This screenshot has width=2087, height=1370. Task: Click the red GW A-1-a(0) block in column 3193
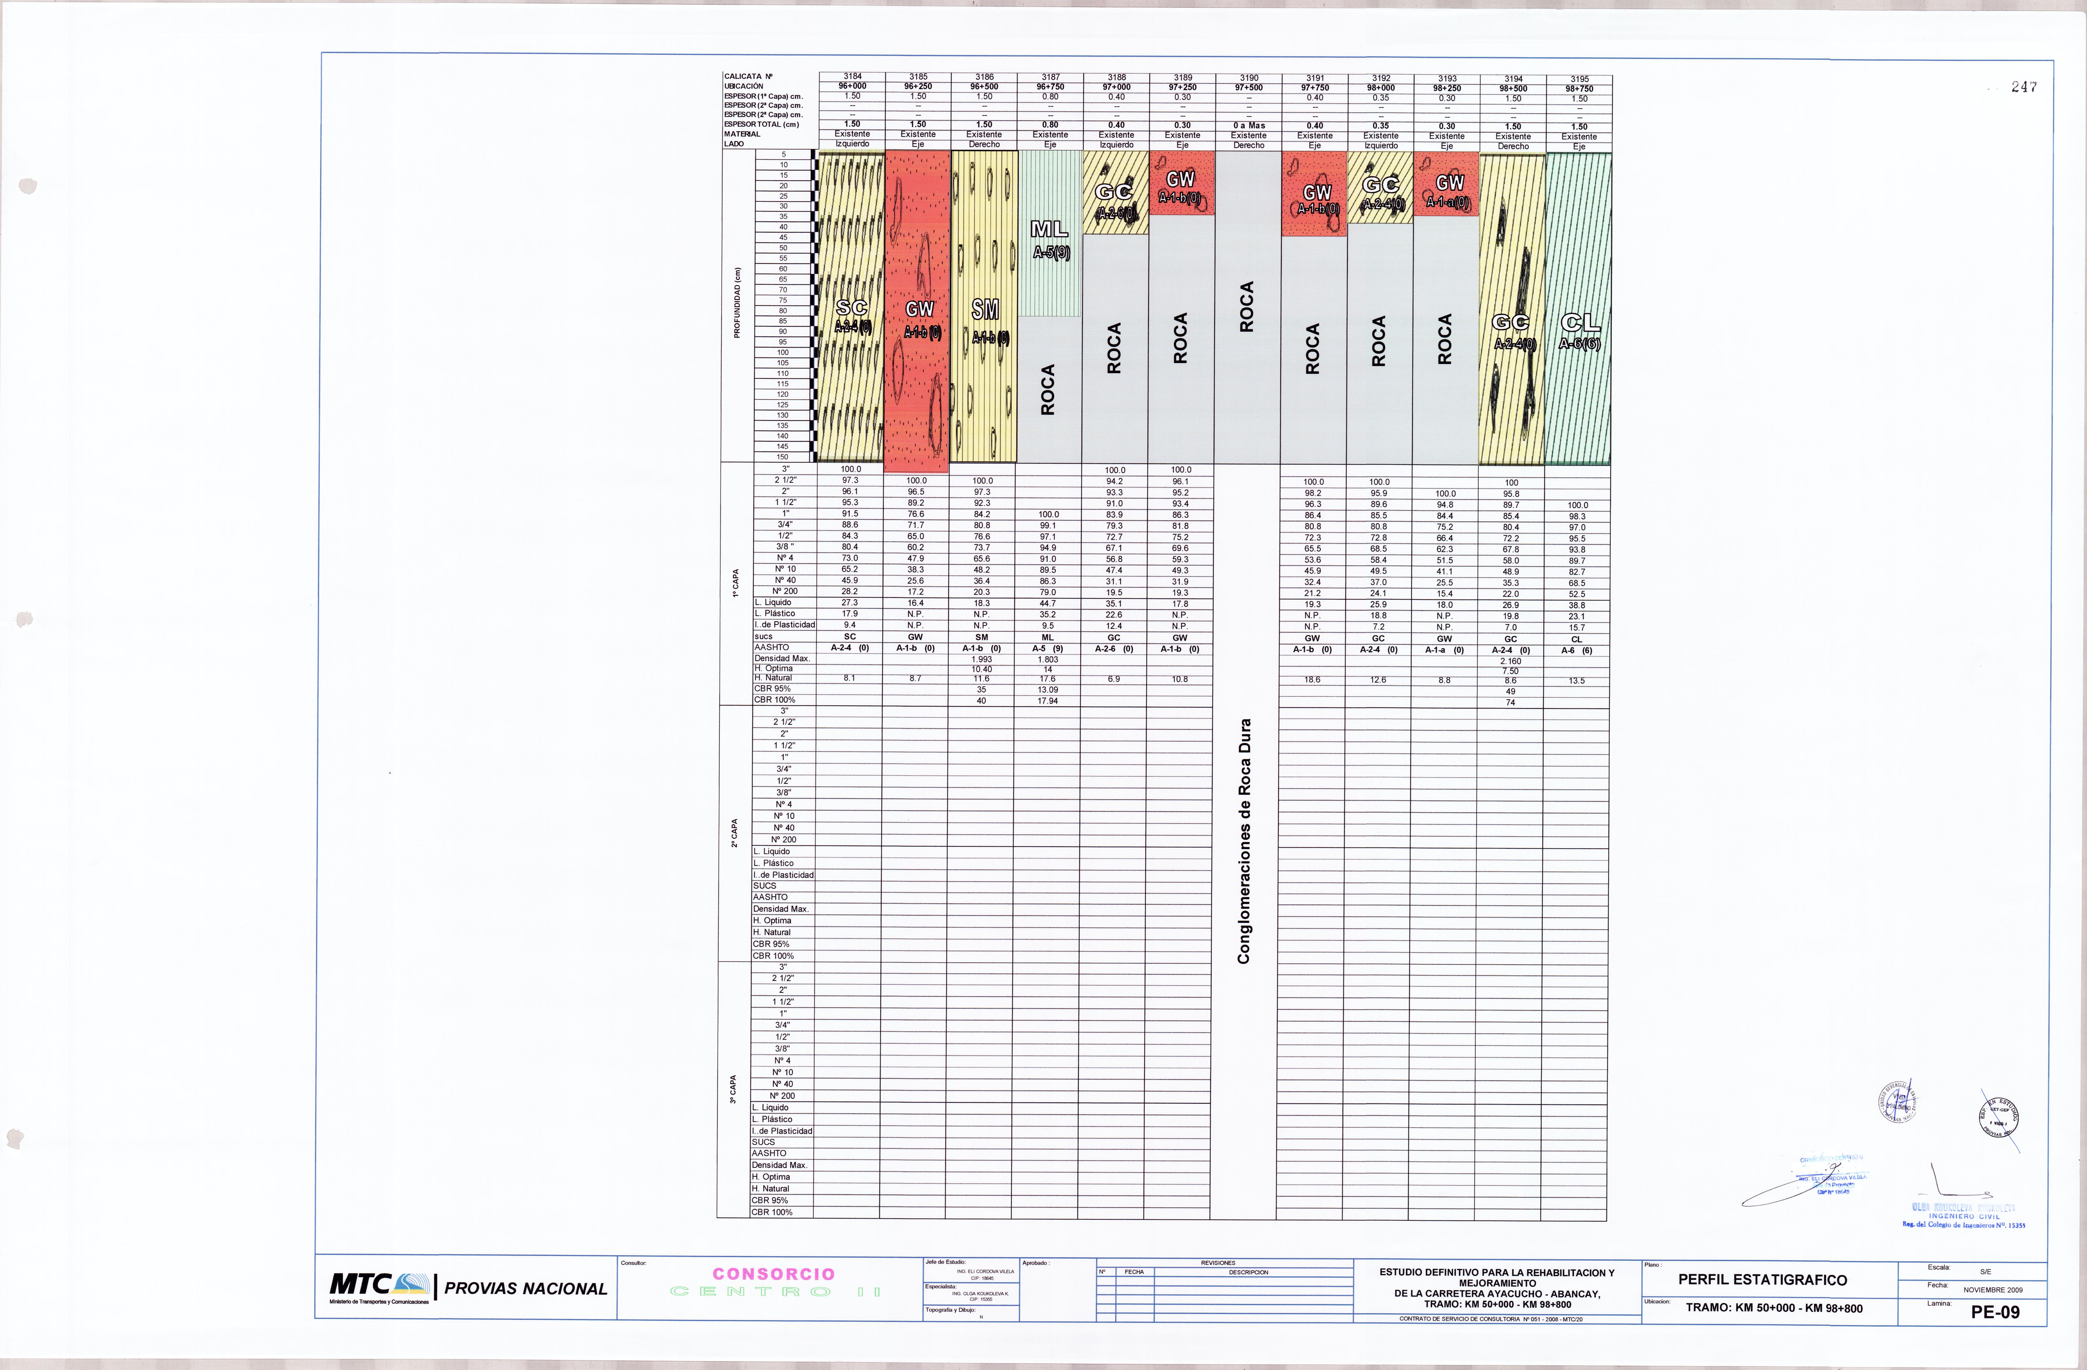click(x=1446, y=183)
